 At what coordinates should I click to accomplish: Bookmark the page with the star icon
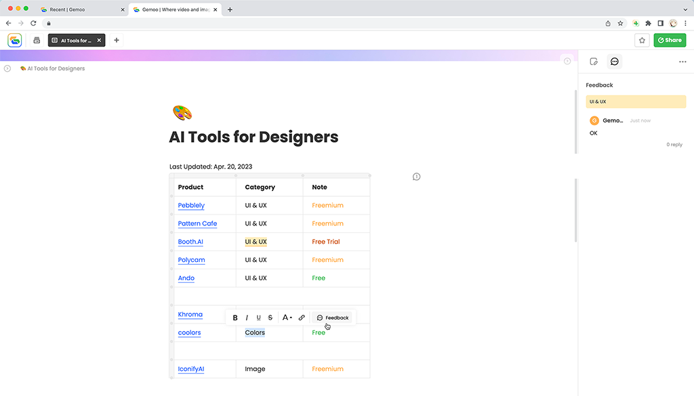pyautogui.click(x=620, y=24)
